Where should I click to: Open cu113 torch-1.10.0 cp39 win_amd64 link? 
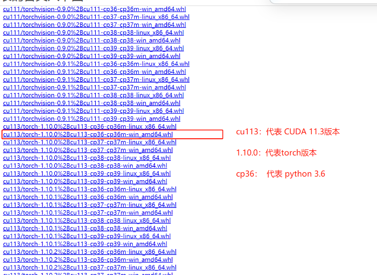click(x=85, y=181)
